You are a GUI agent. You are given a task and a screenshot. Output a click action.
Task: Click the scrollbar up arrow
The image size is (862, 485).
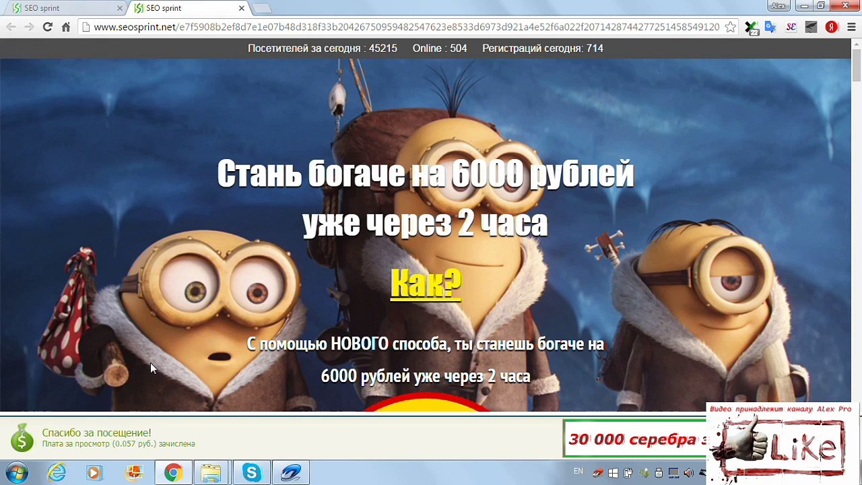tap(857, 43)
